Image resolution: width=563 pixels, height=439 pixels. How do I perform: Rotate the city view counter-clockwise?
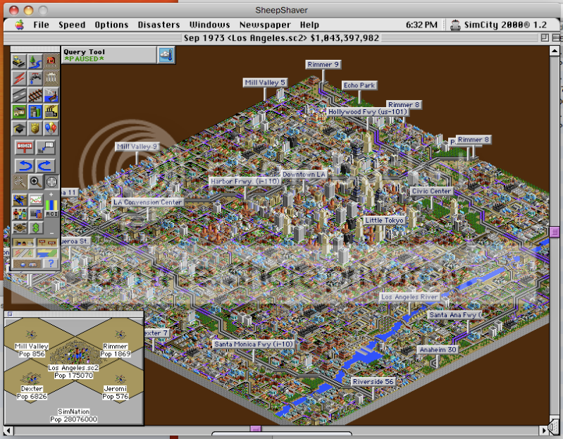25,166
